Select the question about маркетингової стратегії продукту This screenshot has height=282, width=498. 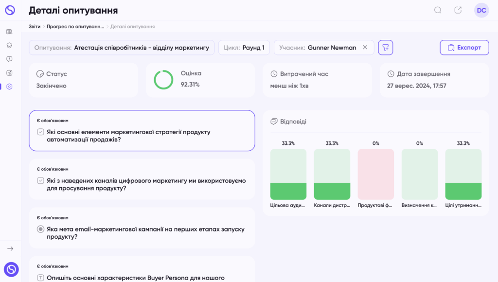tap(142, 130)
